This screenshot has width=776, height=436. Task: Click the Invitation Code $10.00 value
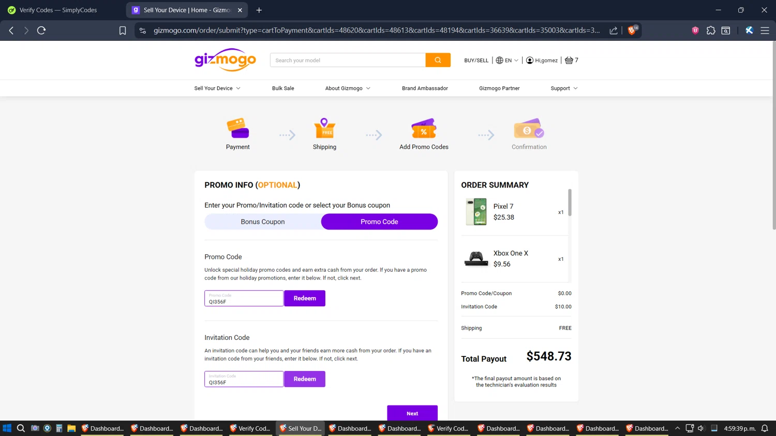click(x=563, y=307)
